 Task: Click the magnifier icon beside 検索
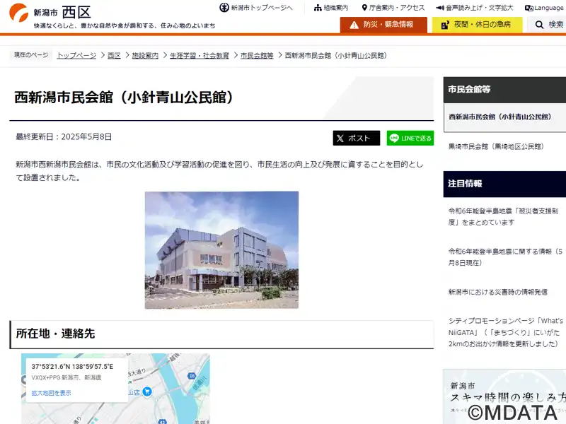539,25
